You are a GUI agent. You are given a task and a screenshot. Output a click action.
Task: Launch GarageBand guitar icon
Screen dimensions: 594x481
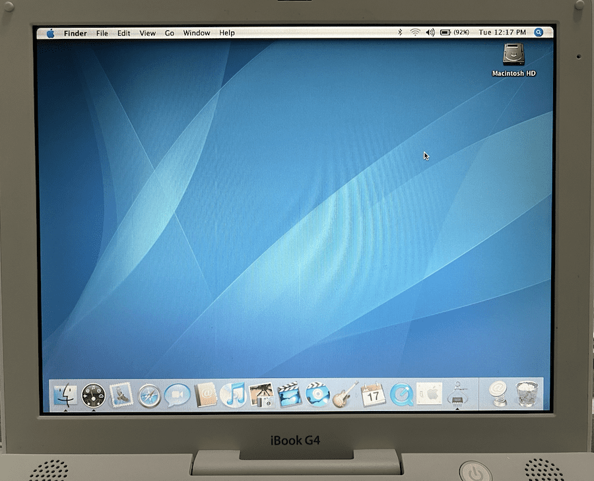pyautogui.click(x=345, y=395)
